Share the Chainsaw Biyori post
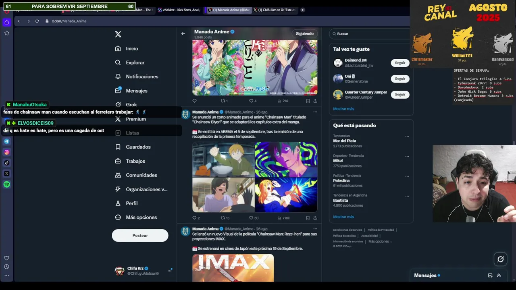The height and width of the screenshot is (290, 516). (x=315, y=218)
